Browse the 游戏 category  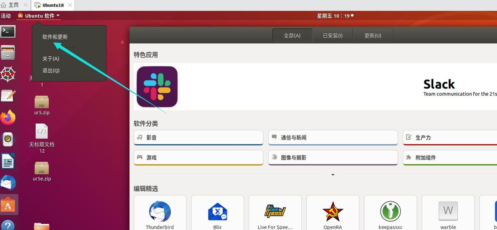198,157
